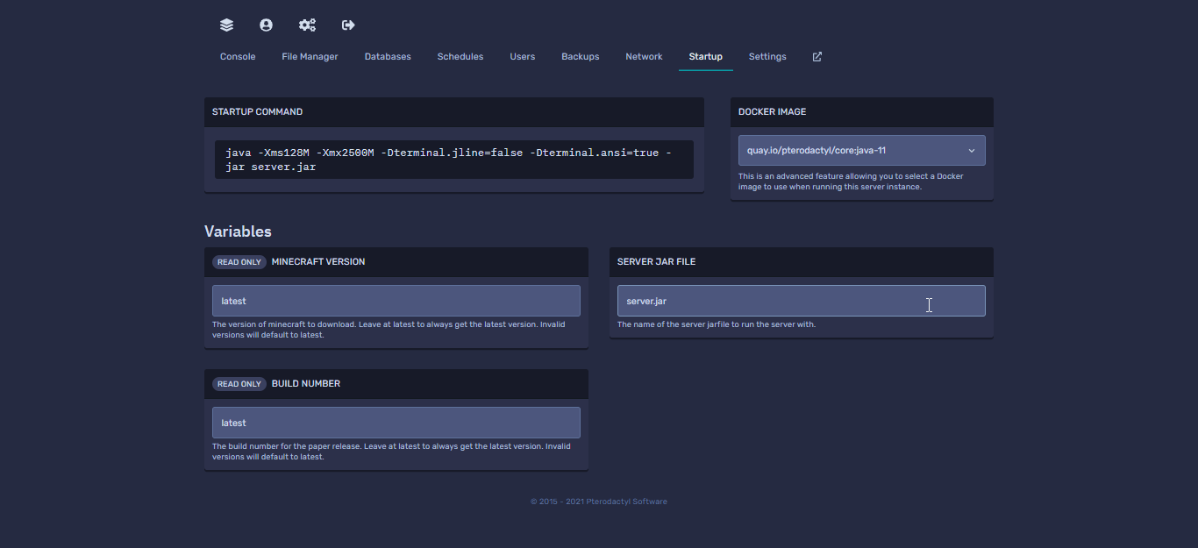1198x548 pixels.
Task: Click the Minecraft Version field
Action: click(396, 301)
